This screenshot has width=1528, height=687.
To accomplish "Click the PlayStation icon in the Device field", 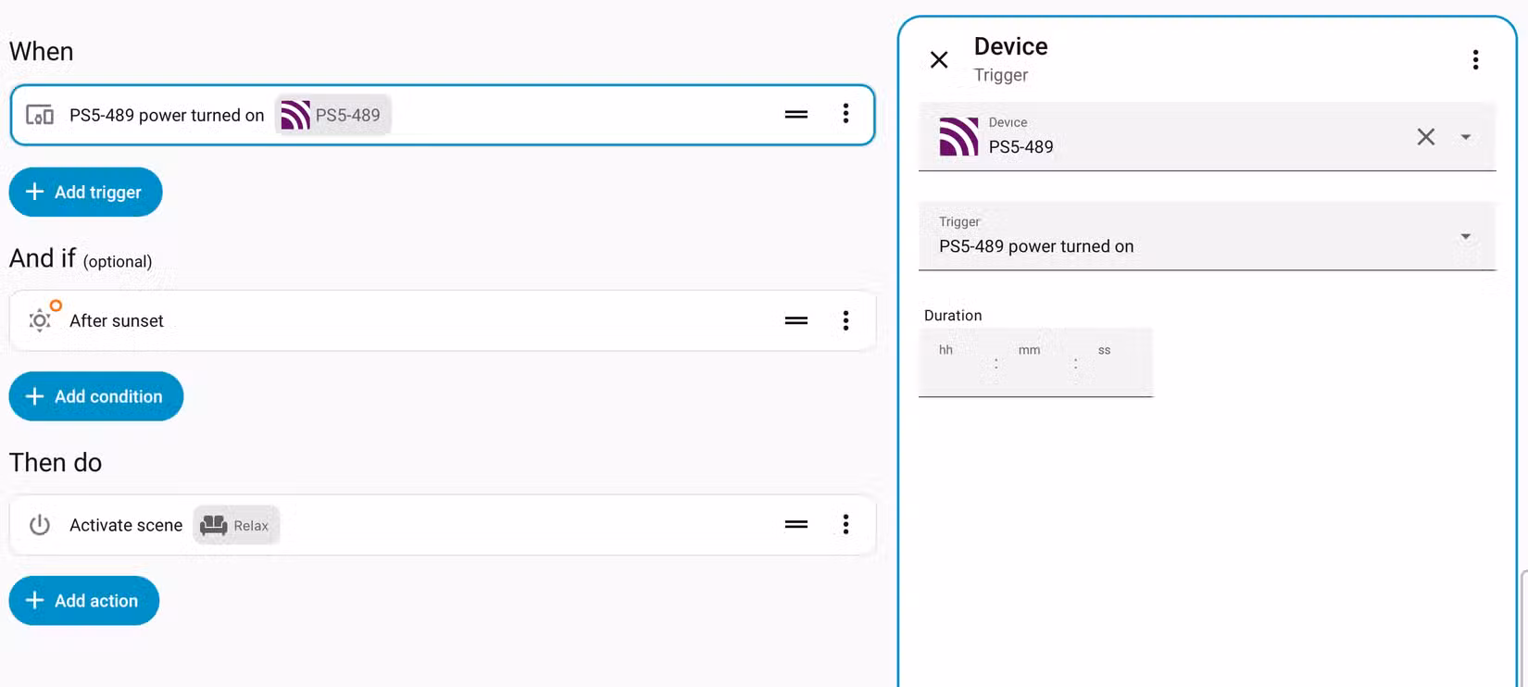I will click(x=958, y=137).
